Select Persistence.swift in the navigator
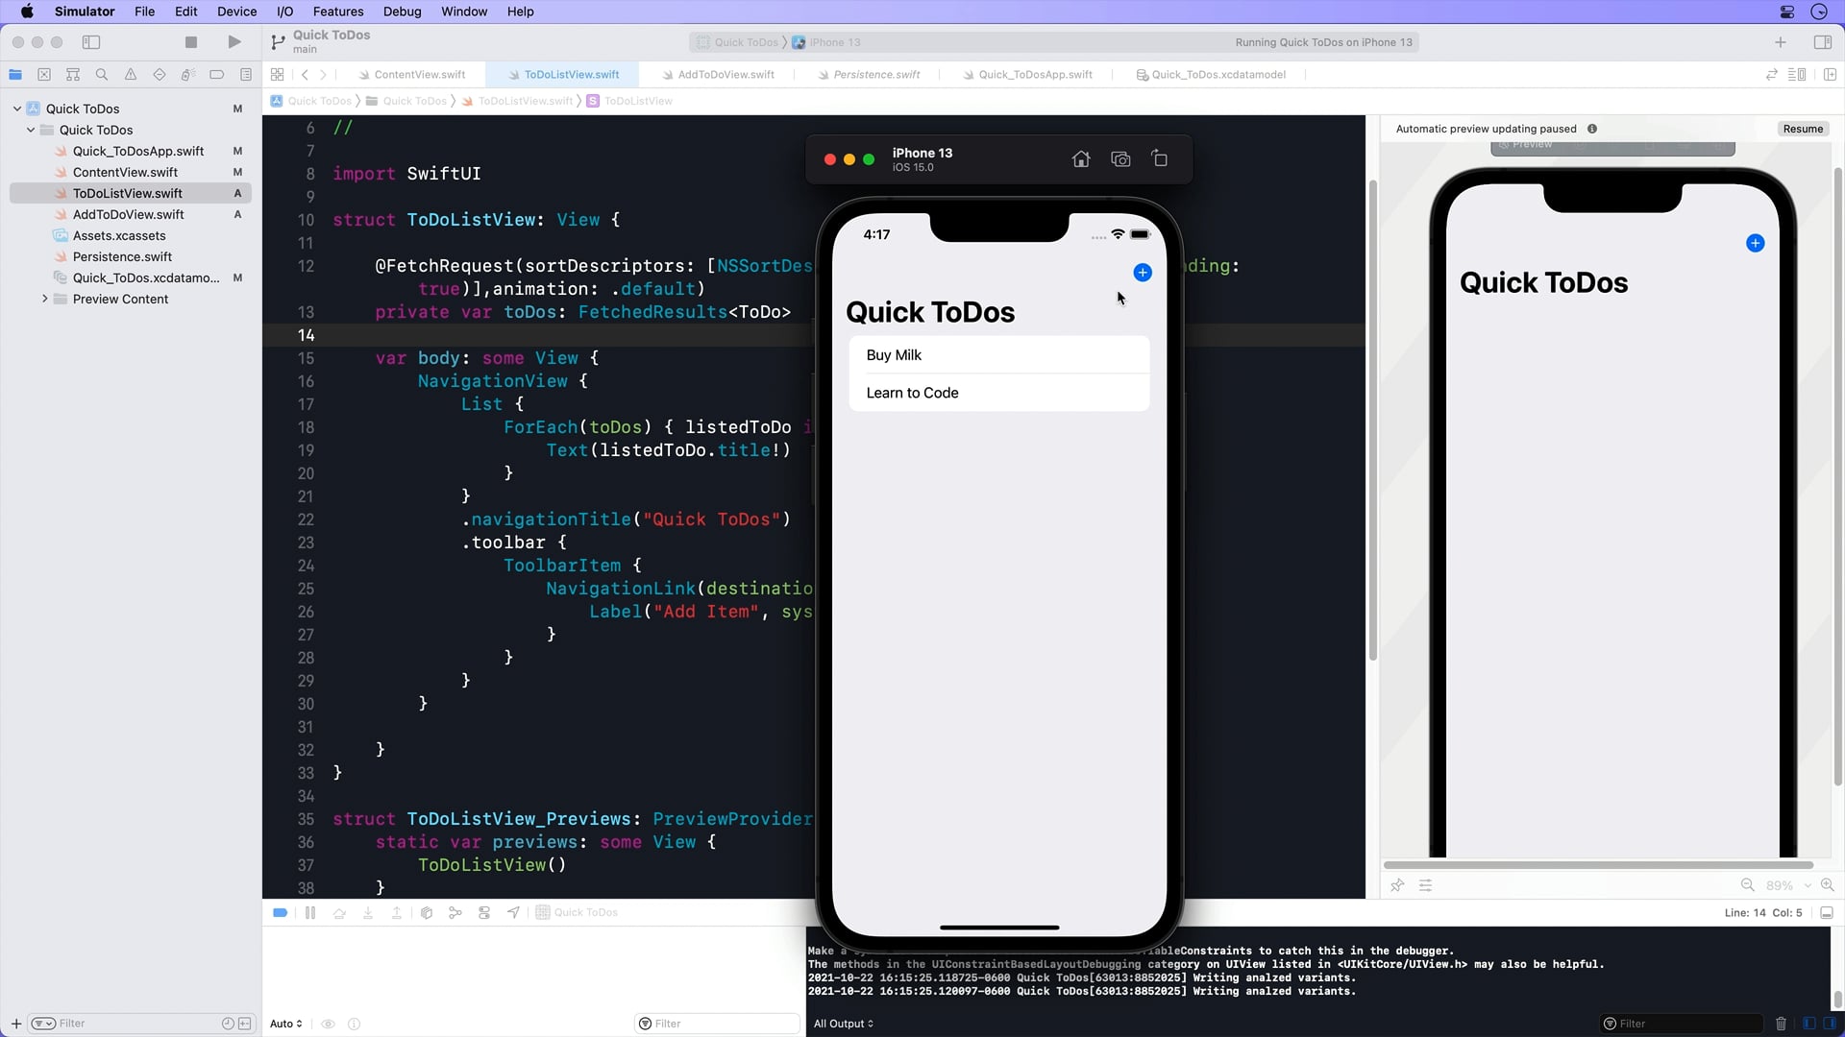This screenshot has height=1037, width=1845. tap(122, 257)
